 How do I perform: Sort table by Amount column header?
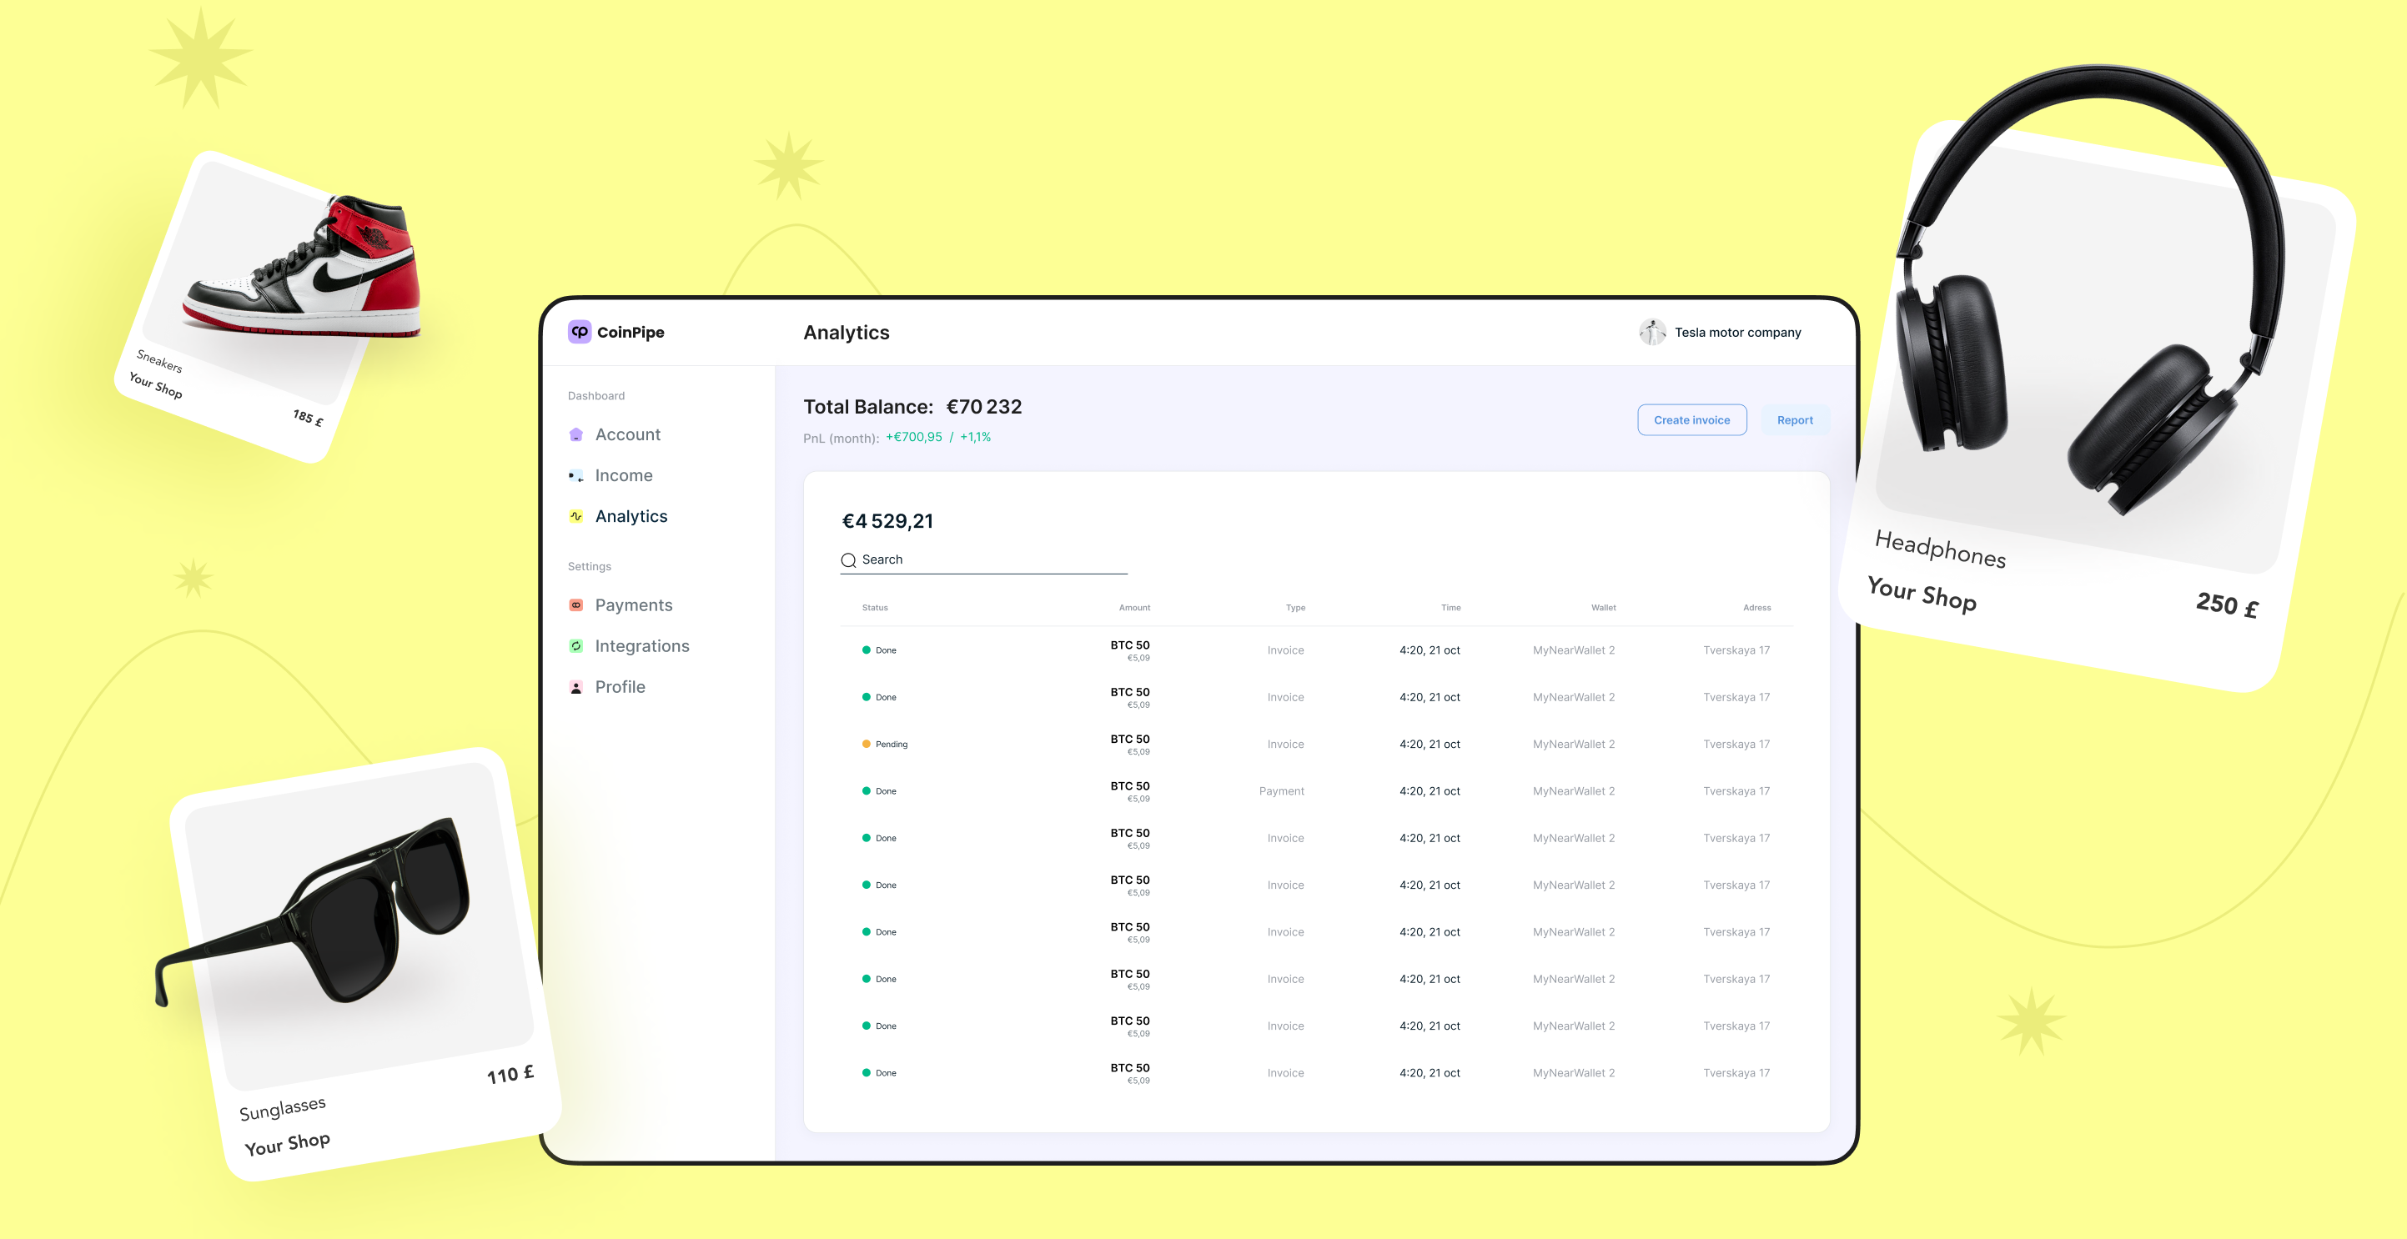(1134, 607)
